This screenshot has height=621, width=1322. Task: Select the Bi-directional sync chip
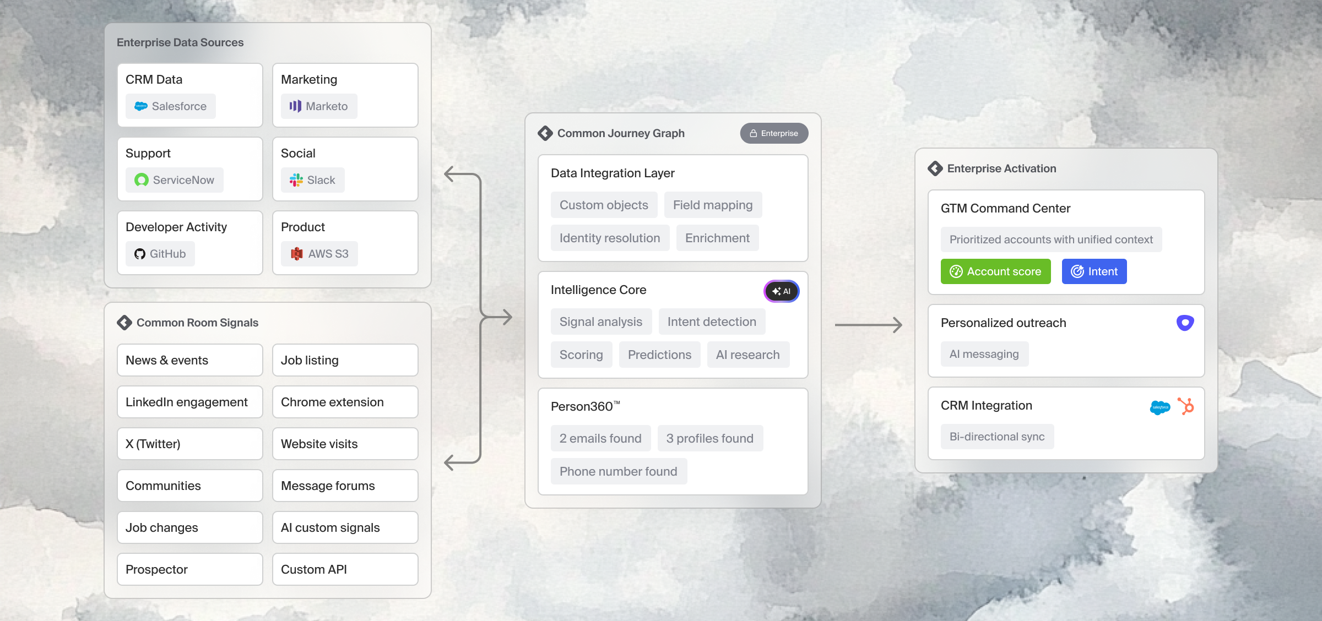997,437
